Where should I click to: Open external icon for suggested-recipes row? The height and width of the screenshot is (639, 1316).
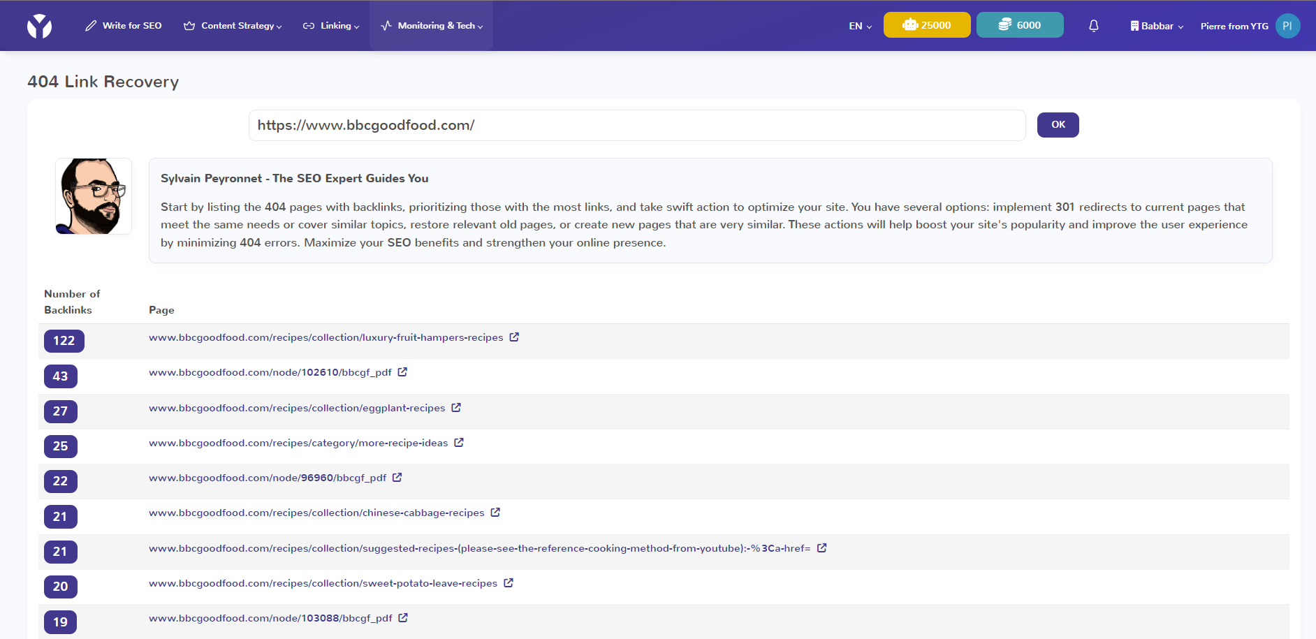point(821,548)
